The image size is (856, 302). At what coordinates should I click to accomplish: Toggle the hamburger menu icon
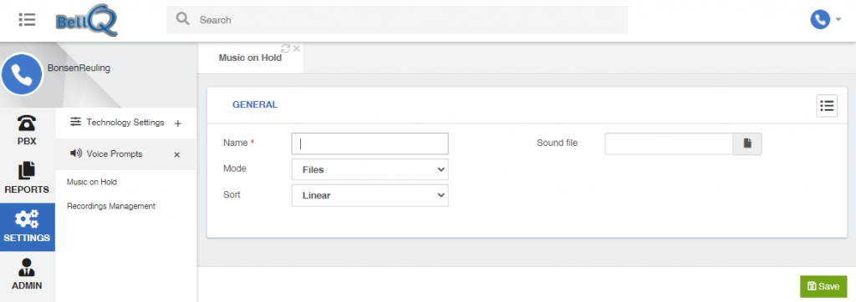point(27,20)
